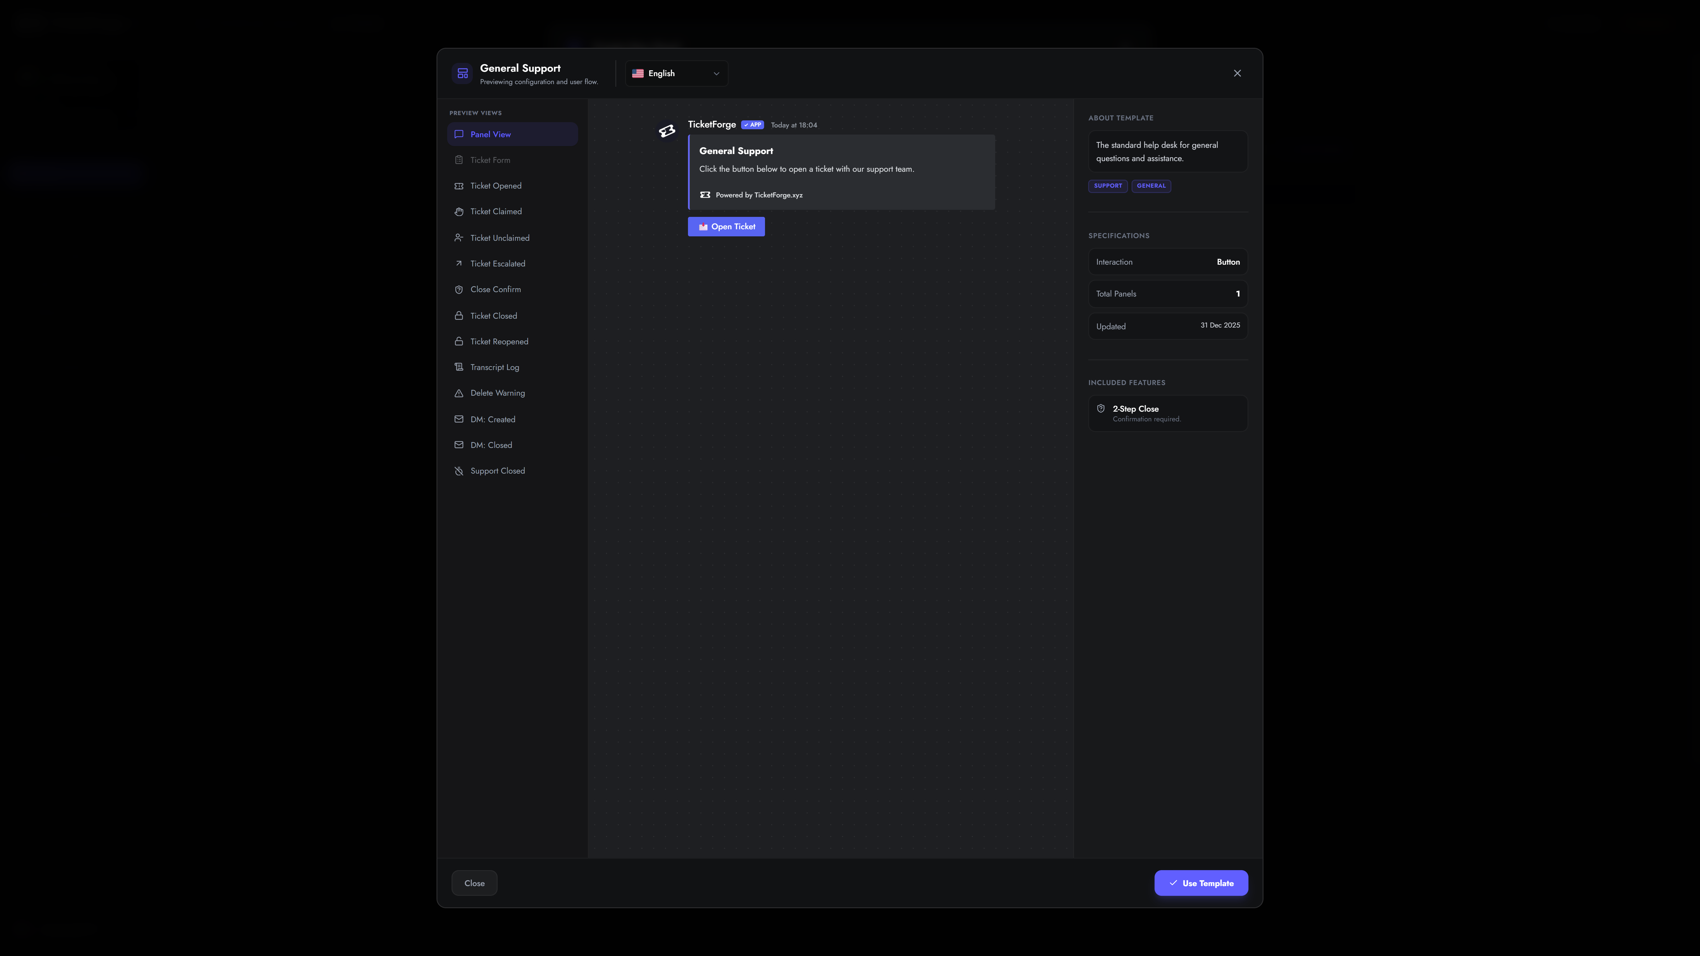This screenshot has width=1700, height=956.
Task: Click the template description text box
Action: coord(1168,151)
